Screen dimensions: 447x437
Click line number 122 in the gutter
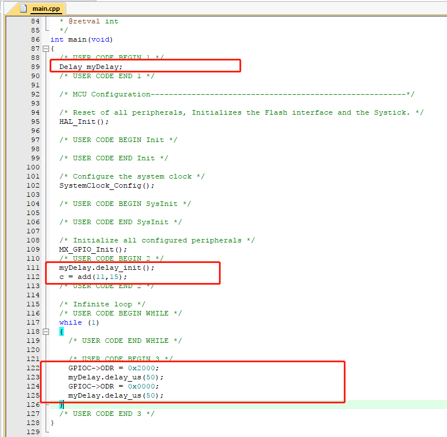33,368
